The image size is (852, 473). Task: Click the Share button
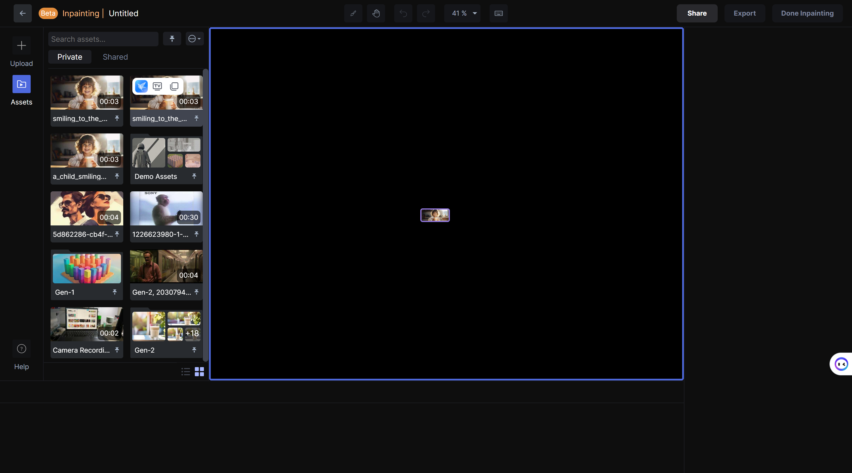(697, 13)
